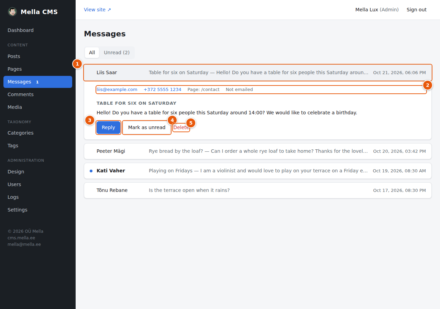
Task: Mark the message as unread
Action: click(x=147, y=127)
